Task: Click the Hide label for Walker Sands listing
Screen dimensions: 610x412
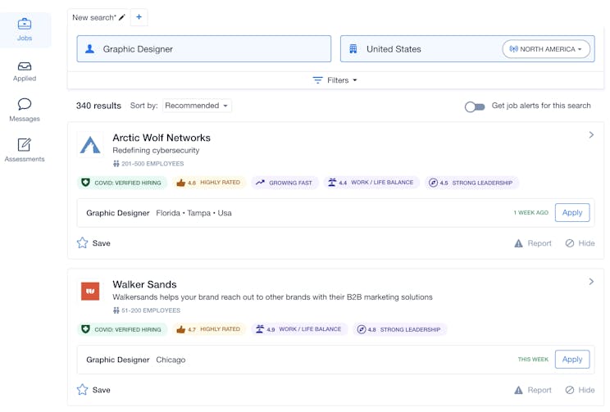Action: [x=586, y=390]
